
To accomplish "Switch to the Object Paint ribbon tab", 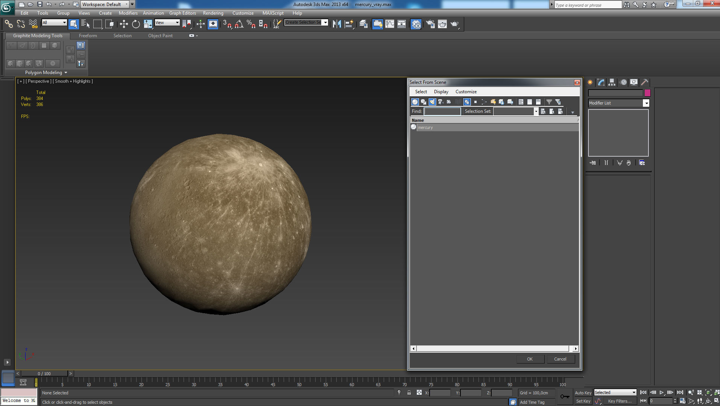I will (160, 36).
